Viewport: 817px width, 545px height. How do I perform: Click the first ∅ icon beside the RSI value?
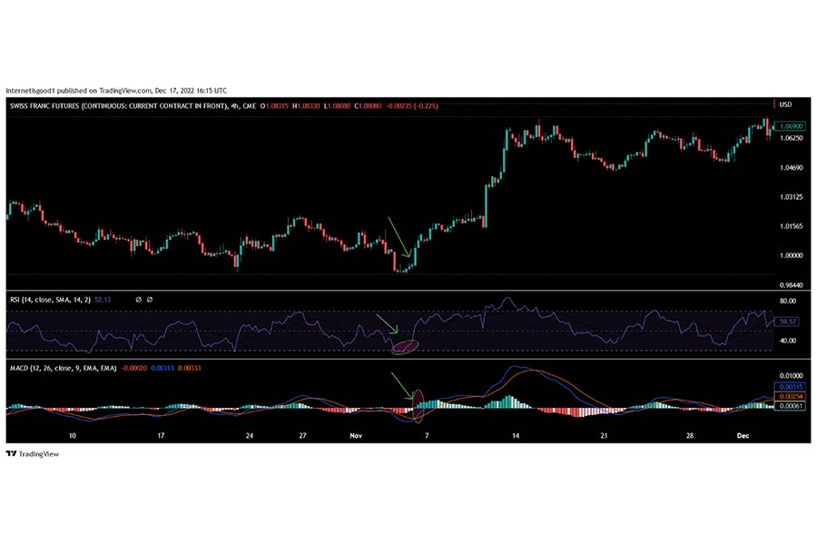click(138, 300)
